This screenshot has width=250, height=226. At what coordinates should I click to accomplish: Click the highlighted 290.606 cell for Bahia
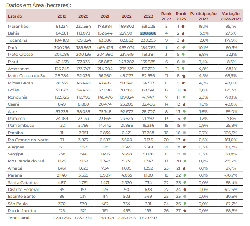tap(148, 33)
